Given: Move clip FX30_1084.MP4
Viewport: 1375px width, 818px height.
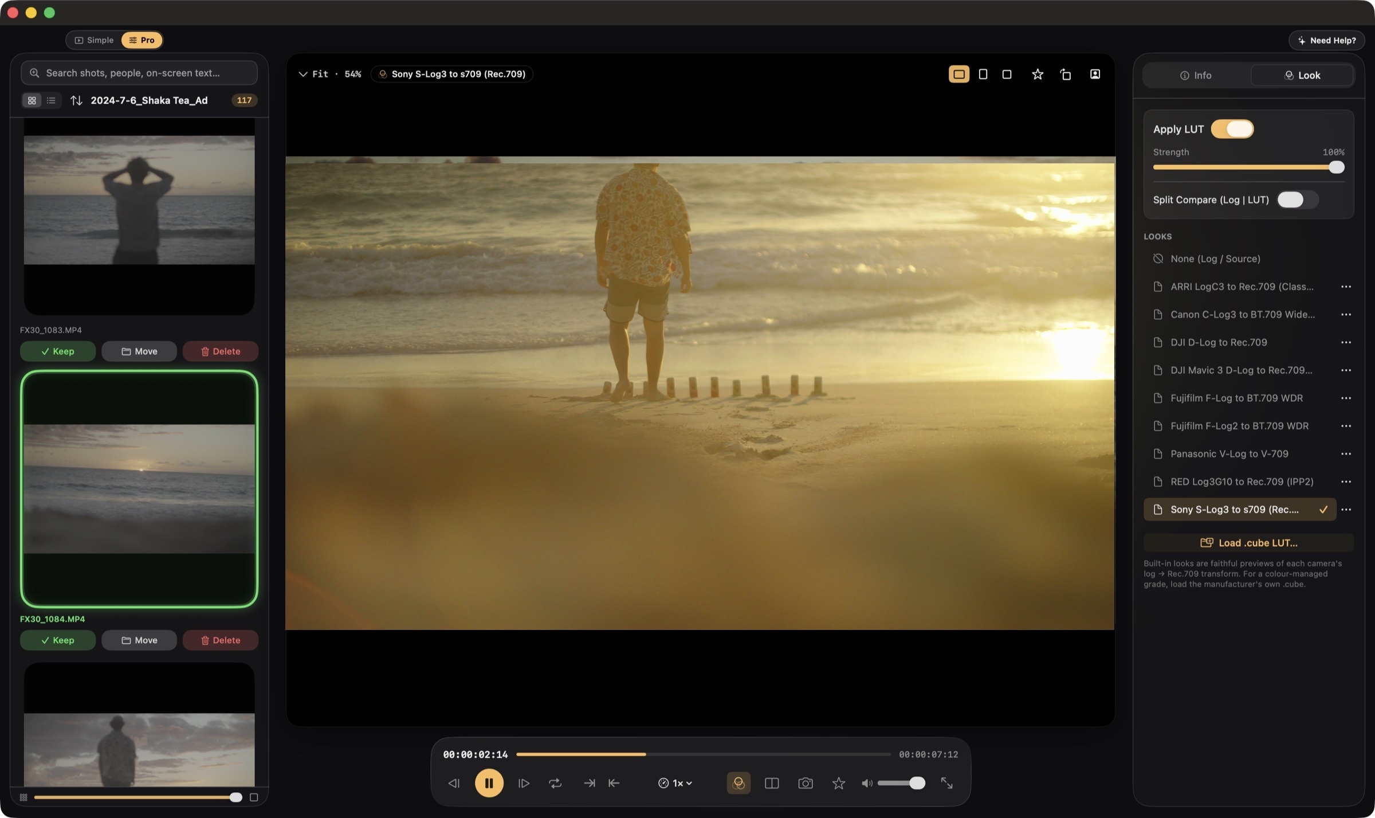Looking at the screenshot, I should click(139, 640).
